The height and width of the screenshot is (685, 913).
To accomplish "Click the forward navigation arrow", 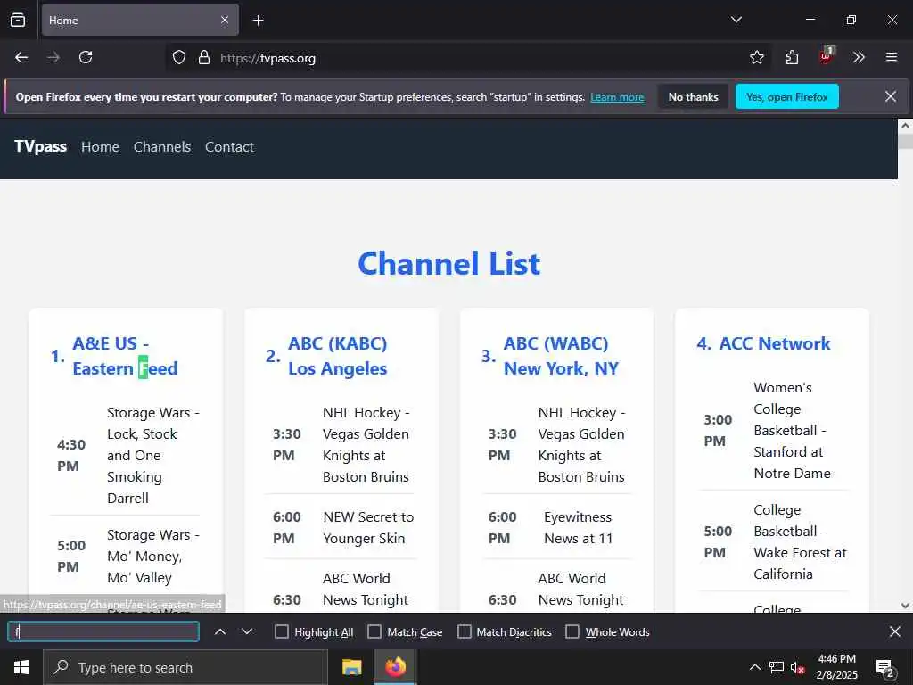I will click(x=53, y=57).
